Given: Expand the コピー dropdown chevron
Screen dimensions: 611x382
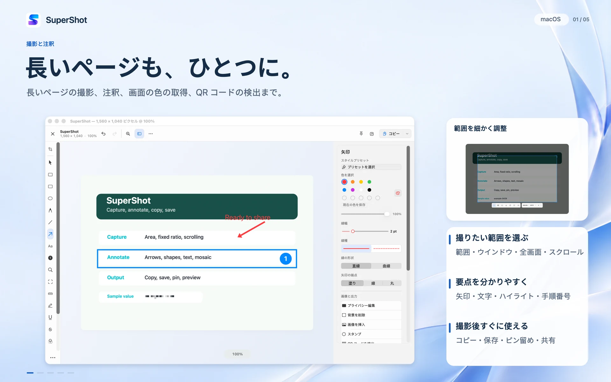Looking at the screenshot, I should (407, 134).
